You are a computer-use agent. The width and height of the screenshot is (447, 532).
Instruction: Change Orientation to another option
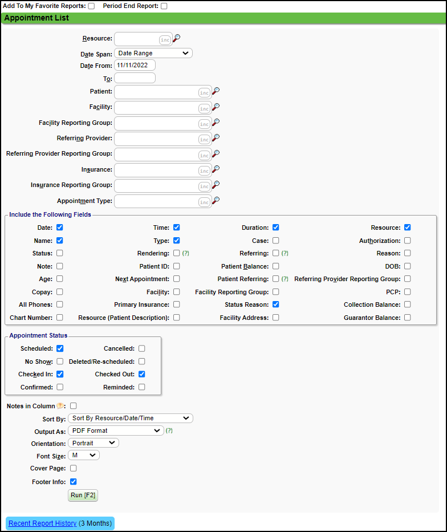[93, 442]
